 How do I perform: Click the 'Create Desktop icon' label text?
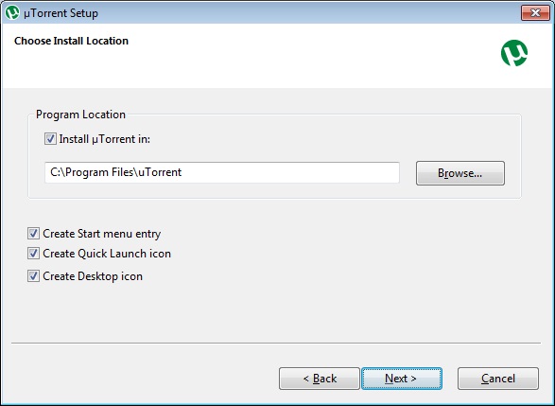[93, 276]
